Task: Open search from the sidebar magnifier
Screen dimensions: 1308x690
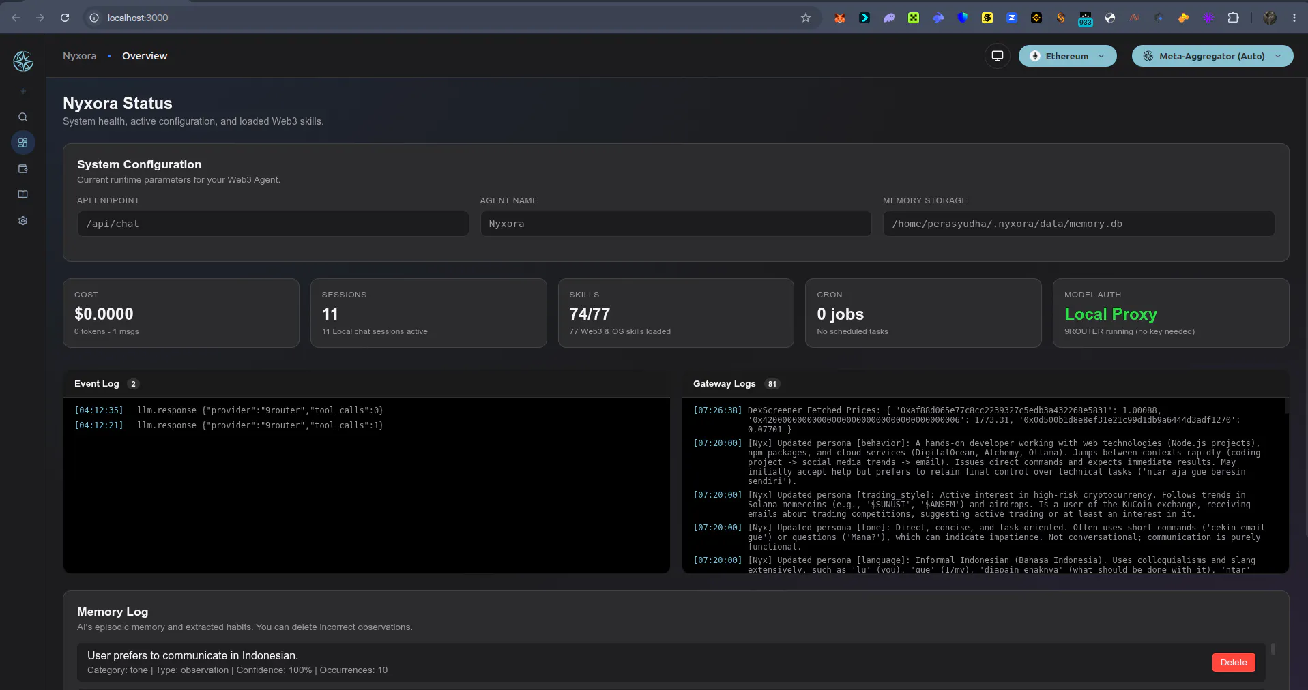Action: tap(23, 117)
